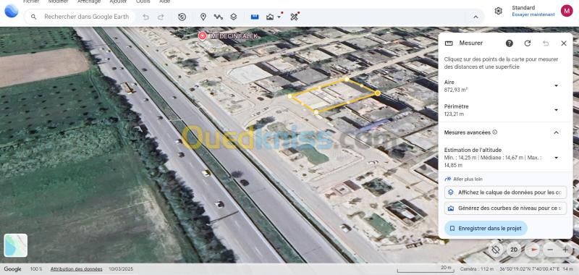579x275 pixels.
Task: Select the blue ruler measure tool
Action: 255,17
